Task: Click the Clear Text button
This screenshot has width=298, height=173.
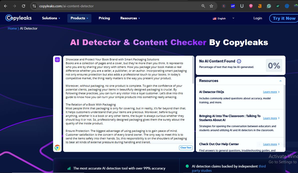Action: point(186,148)
